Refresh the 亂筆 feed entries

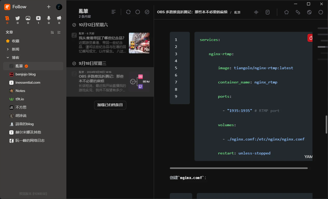click(128, 12)
